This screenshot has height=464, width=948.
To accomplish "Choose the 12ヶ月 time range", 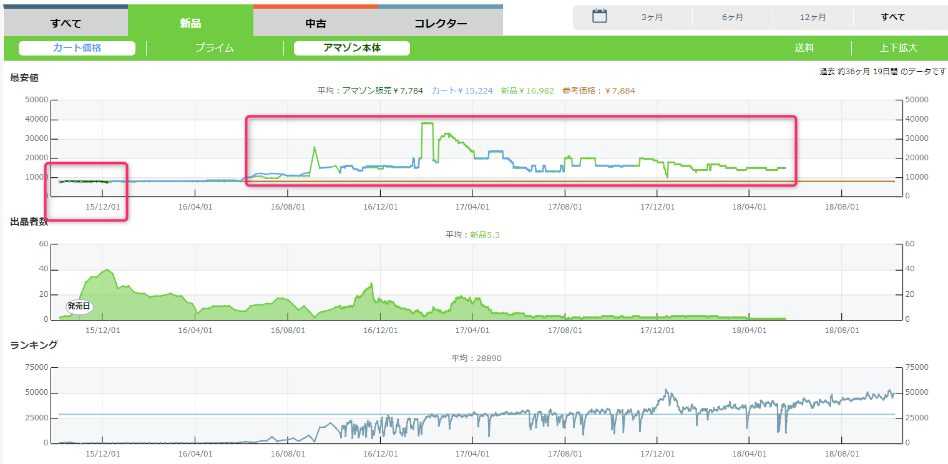I will (x=813, y=17).
